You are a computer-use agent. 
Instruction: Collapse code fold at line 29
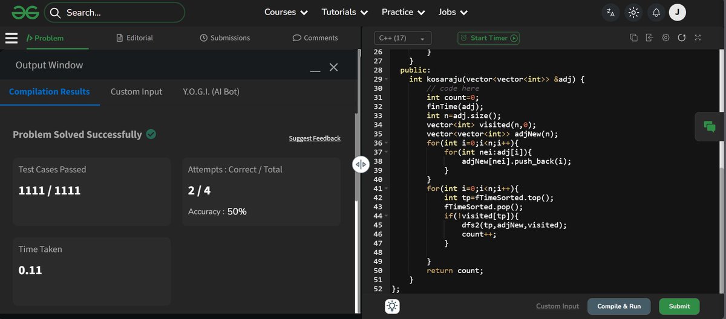386,80
